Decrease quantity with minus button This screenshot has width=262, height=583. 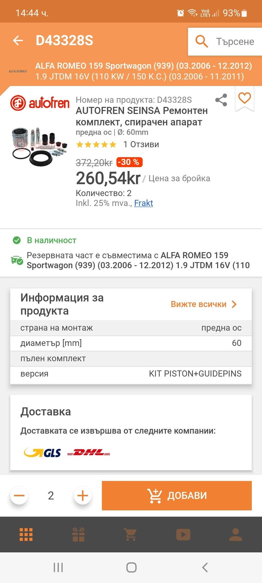19,496
